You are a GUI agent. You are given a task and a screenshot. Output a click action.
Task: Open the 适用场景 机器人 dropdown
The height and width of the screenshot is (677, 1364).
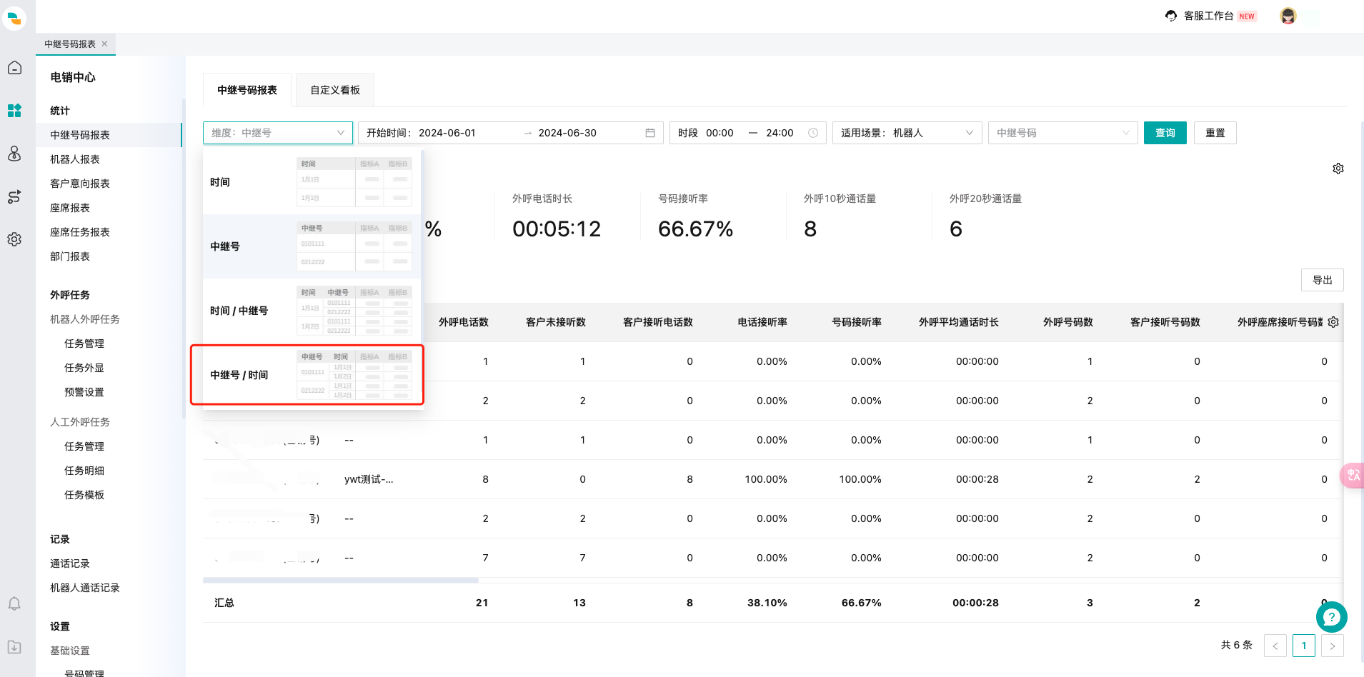tap(907, 133)
